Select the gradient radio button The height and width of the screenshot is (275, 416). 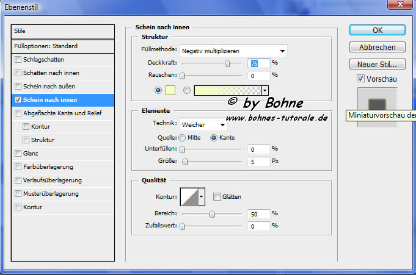coord(187,90)
